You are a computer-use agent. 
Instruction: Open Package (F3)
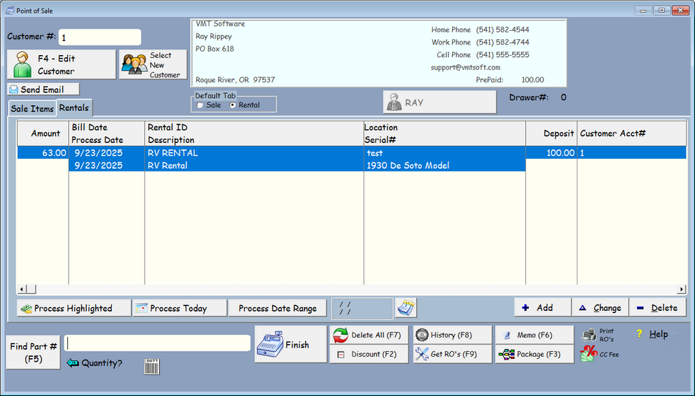click(x=535, y=354)
